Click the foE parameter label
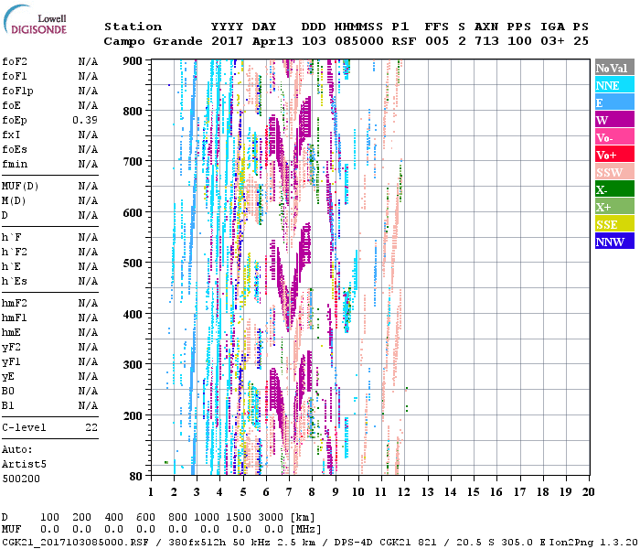 [11, 105]
